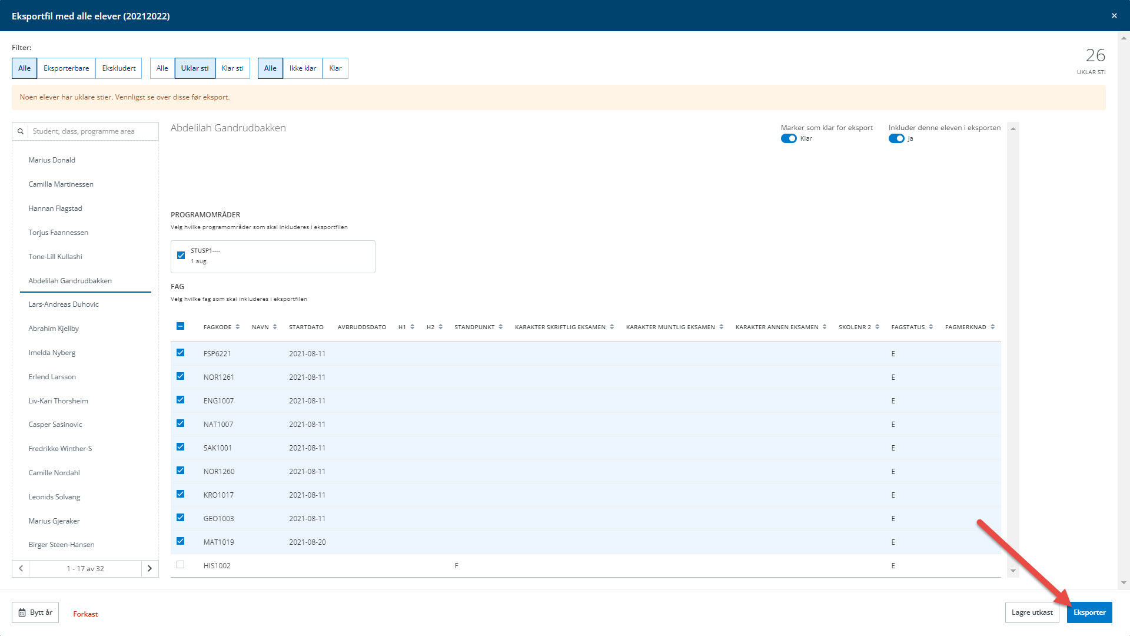
Task: Go to next page of students
Action: pos(149,568)
